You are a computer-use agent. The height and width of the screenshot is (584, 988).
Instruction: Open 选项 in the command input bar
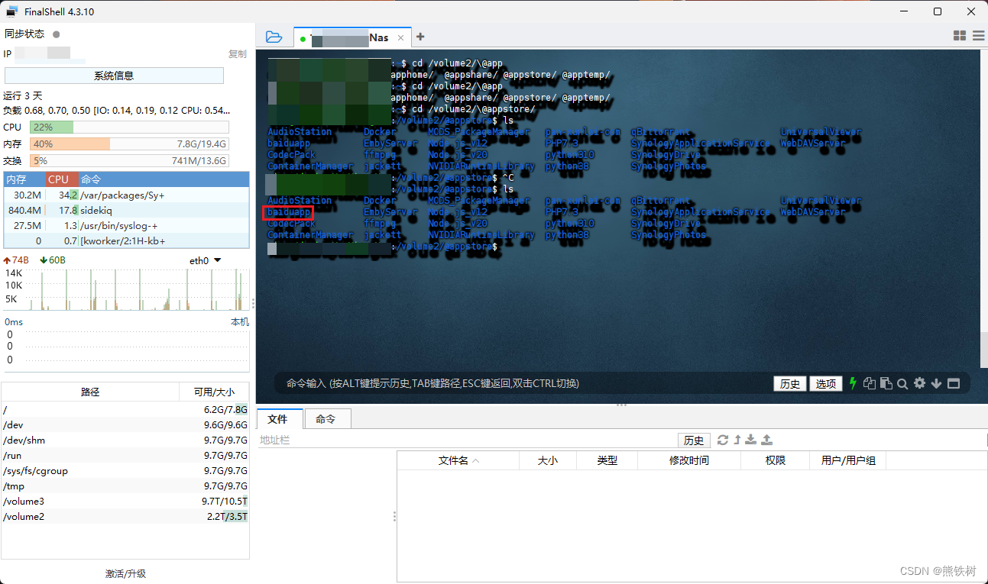coord(825,383)
